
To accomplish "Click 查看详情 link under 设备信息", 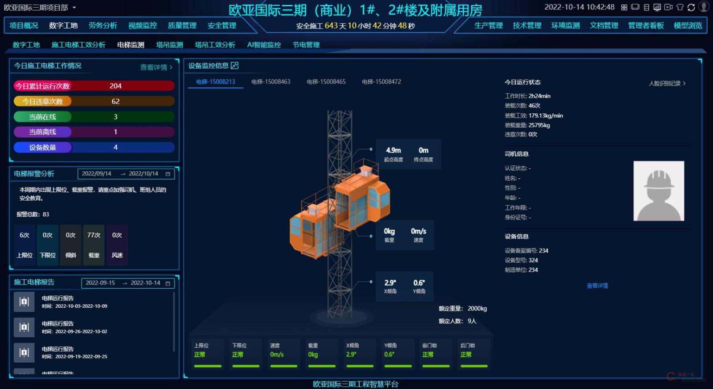I will (x=598, y=286).
